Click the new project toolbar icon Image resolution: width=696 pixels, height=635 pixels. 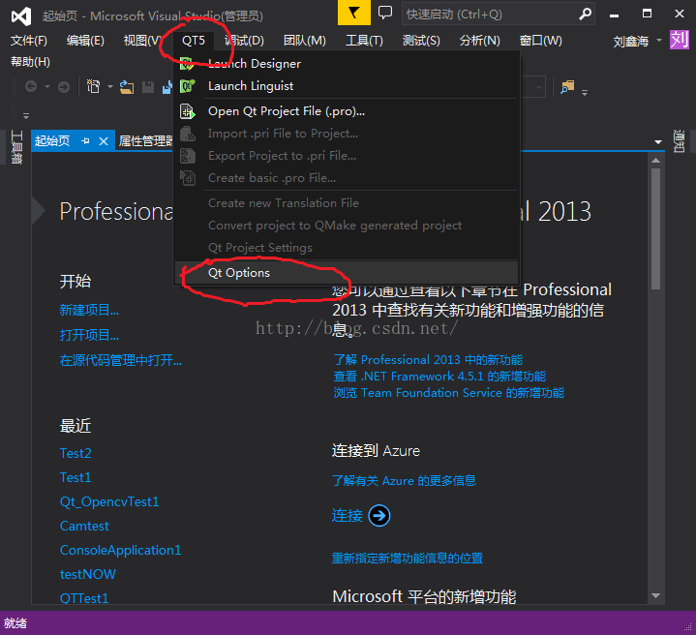(x=93, y=86)
